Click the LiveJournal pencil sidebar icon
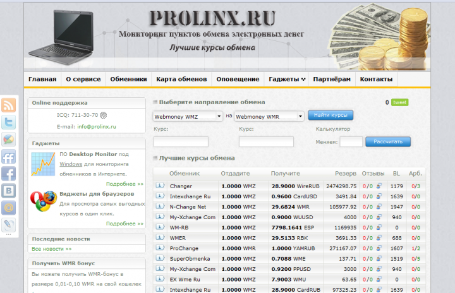This screenshot has width=455, height=293. tap(8, 225)
